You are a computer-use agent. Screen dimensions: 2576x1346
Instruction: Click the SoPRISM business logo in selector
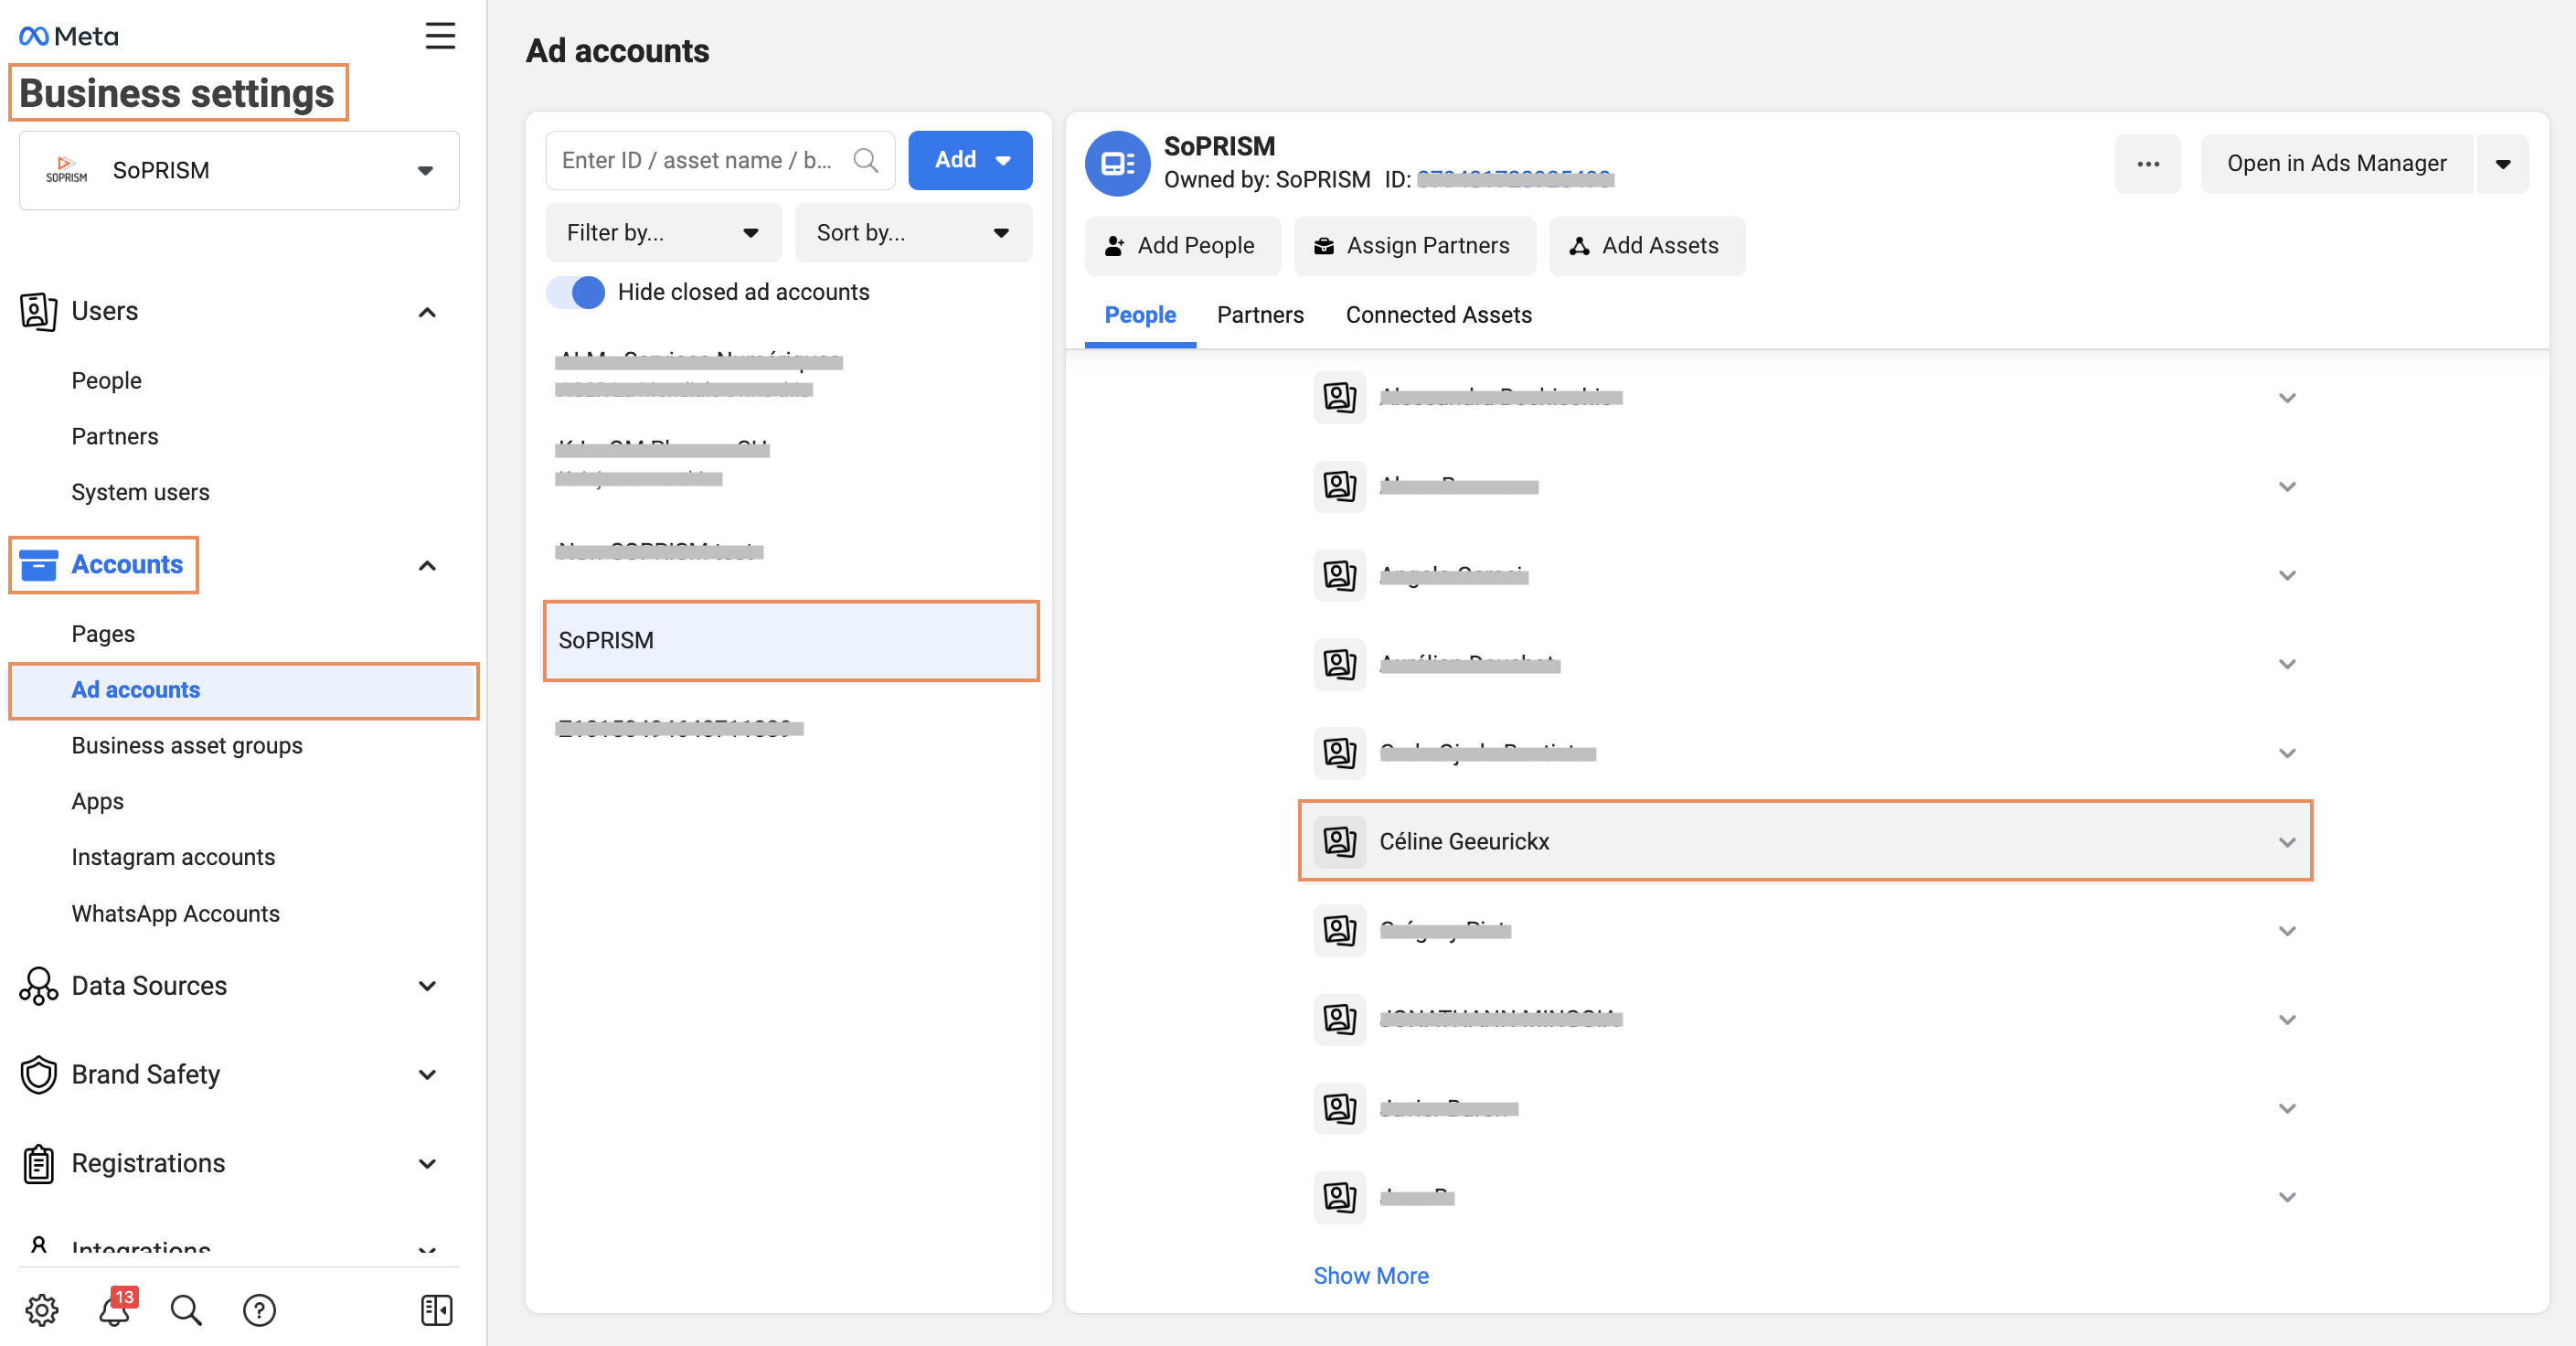coord(66,170)
